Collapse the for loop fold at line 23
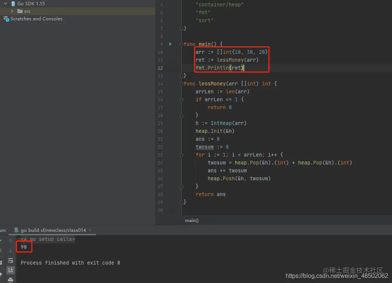The image size is (392, 283). [x=182, y=155]
